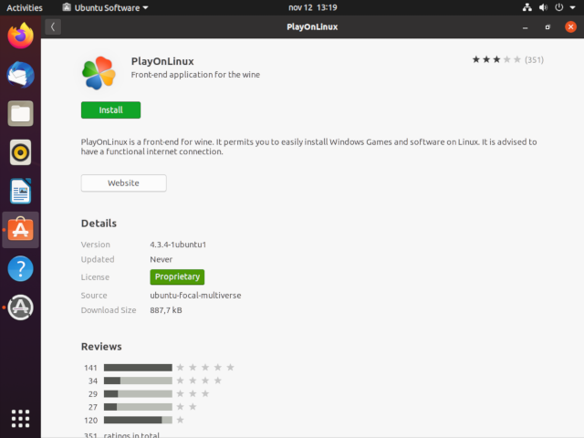Viewport: 584px width, 438px height.
Task: Expand the system menu arrow in top bar
Action: (572, 7)
